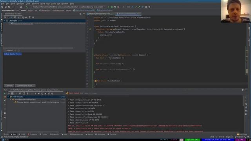
Task: Toggle Show Ignored icon in test toolbar
Action: click(12, 94)
